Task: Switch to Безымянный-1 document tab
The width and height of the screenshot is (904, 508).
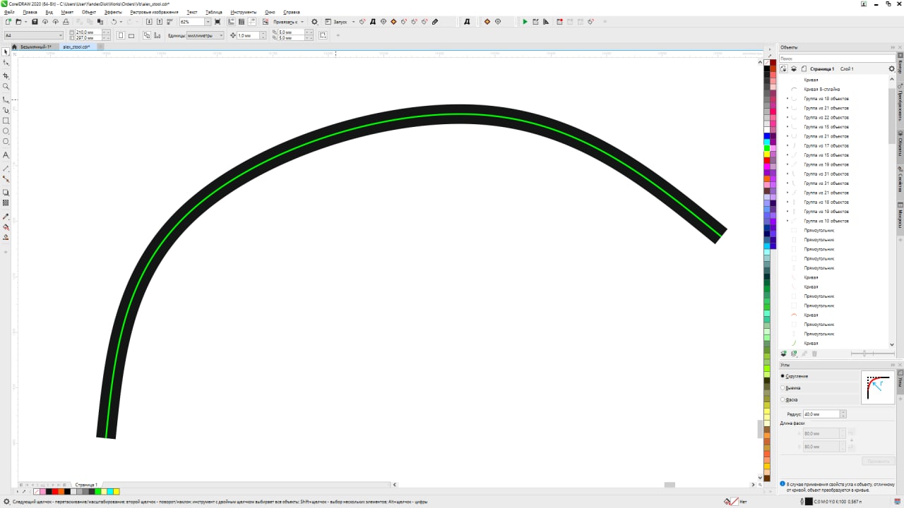Action: tap(35, 47)
